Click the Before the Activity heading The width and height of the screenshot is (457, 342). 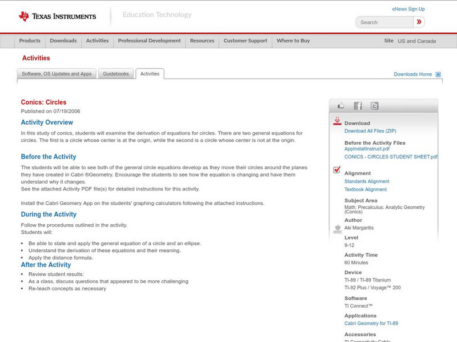49,157
